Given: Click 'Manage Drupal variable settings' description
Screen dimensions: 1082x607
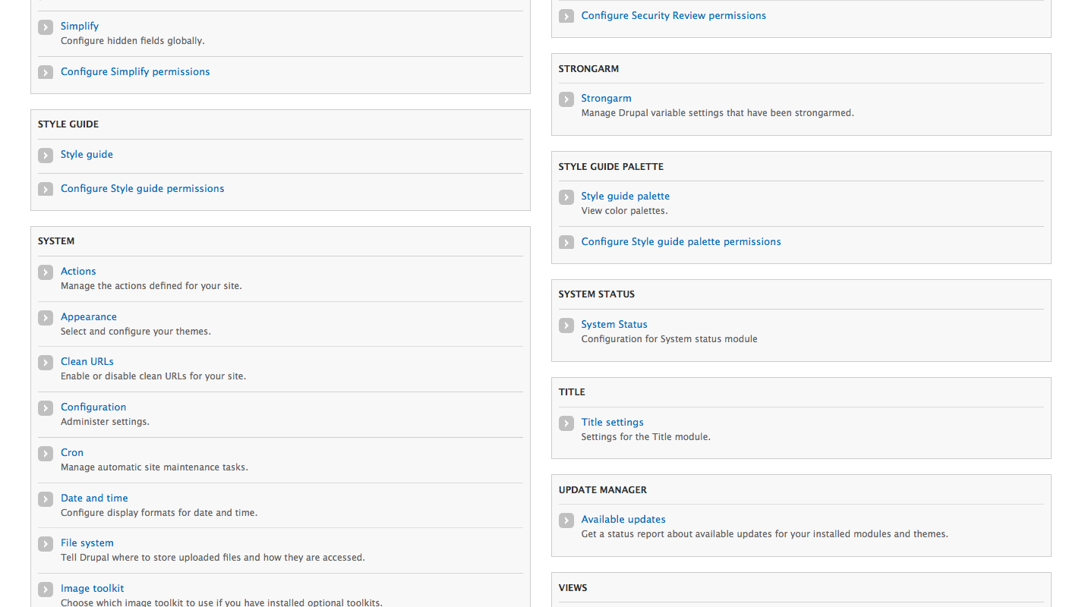Looking at the screenshot, I should click(718, 113).
